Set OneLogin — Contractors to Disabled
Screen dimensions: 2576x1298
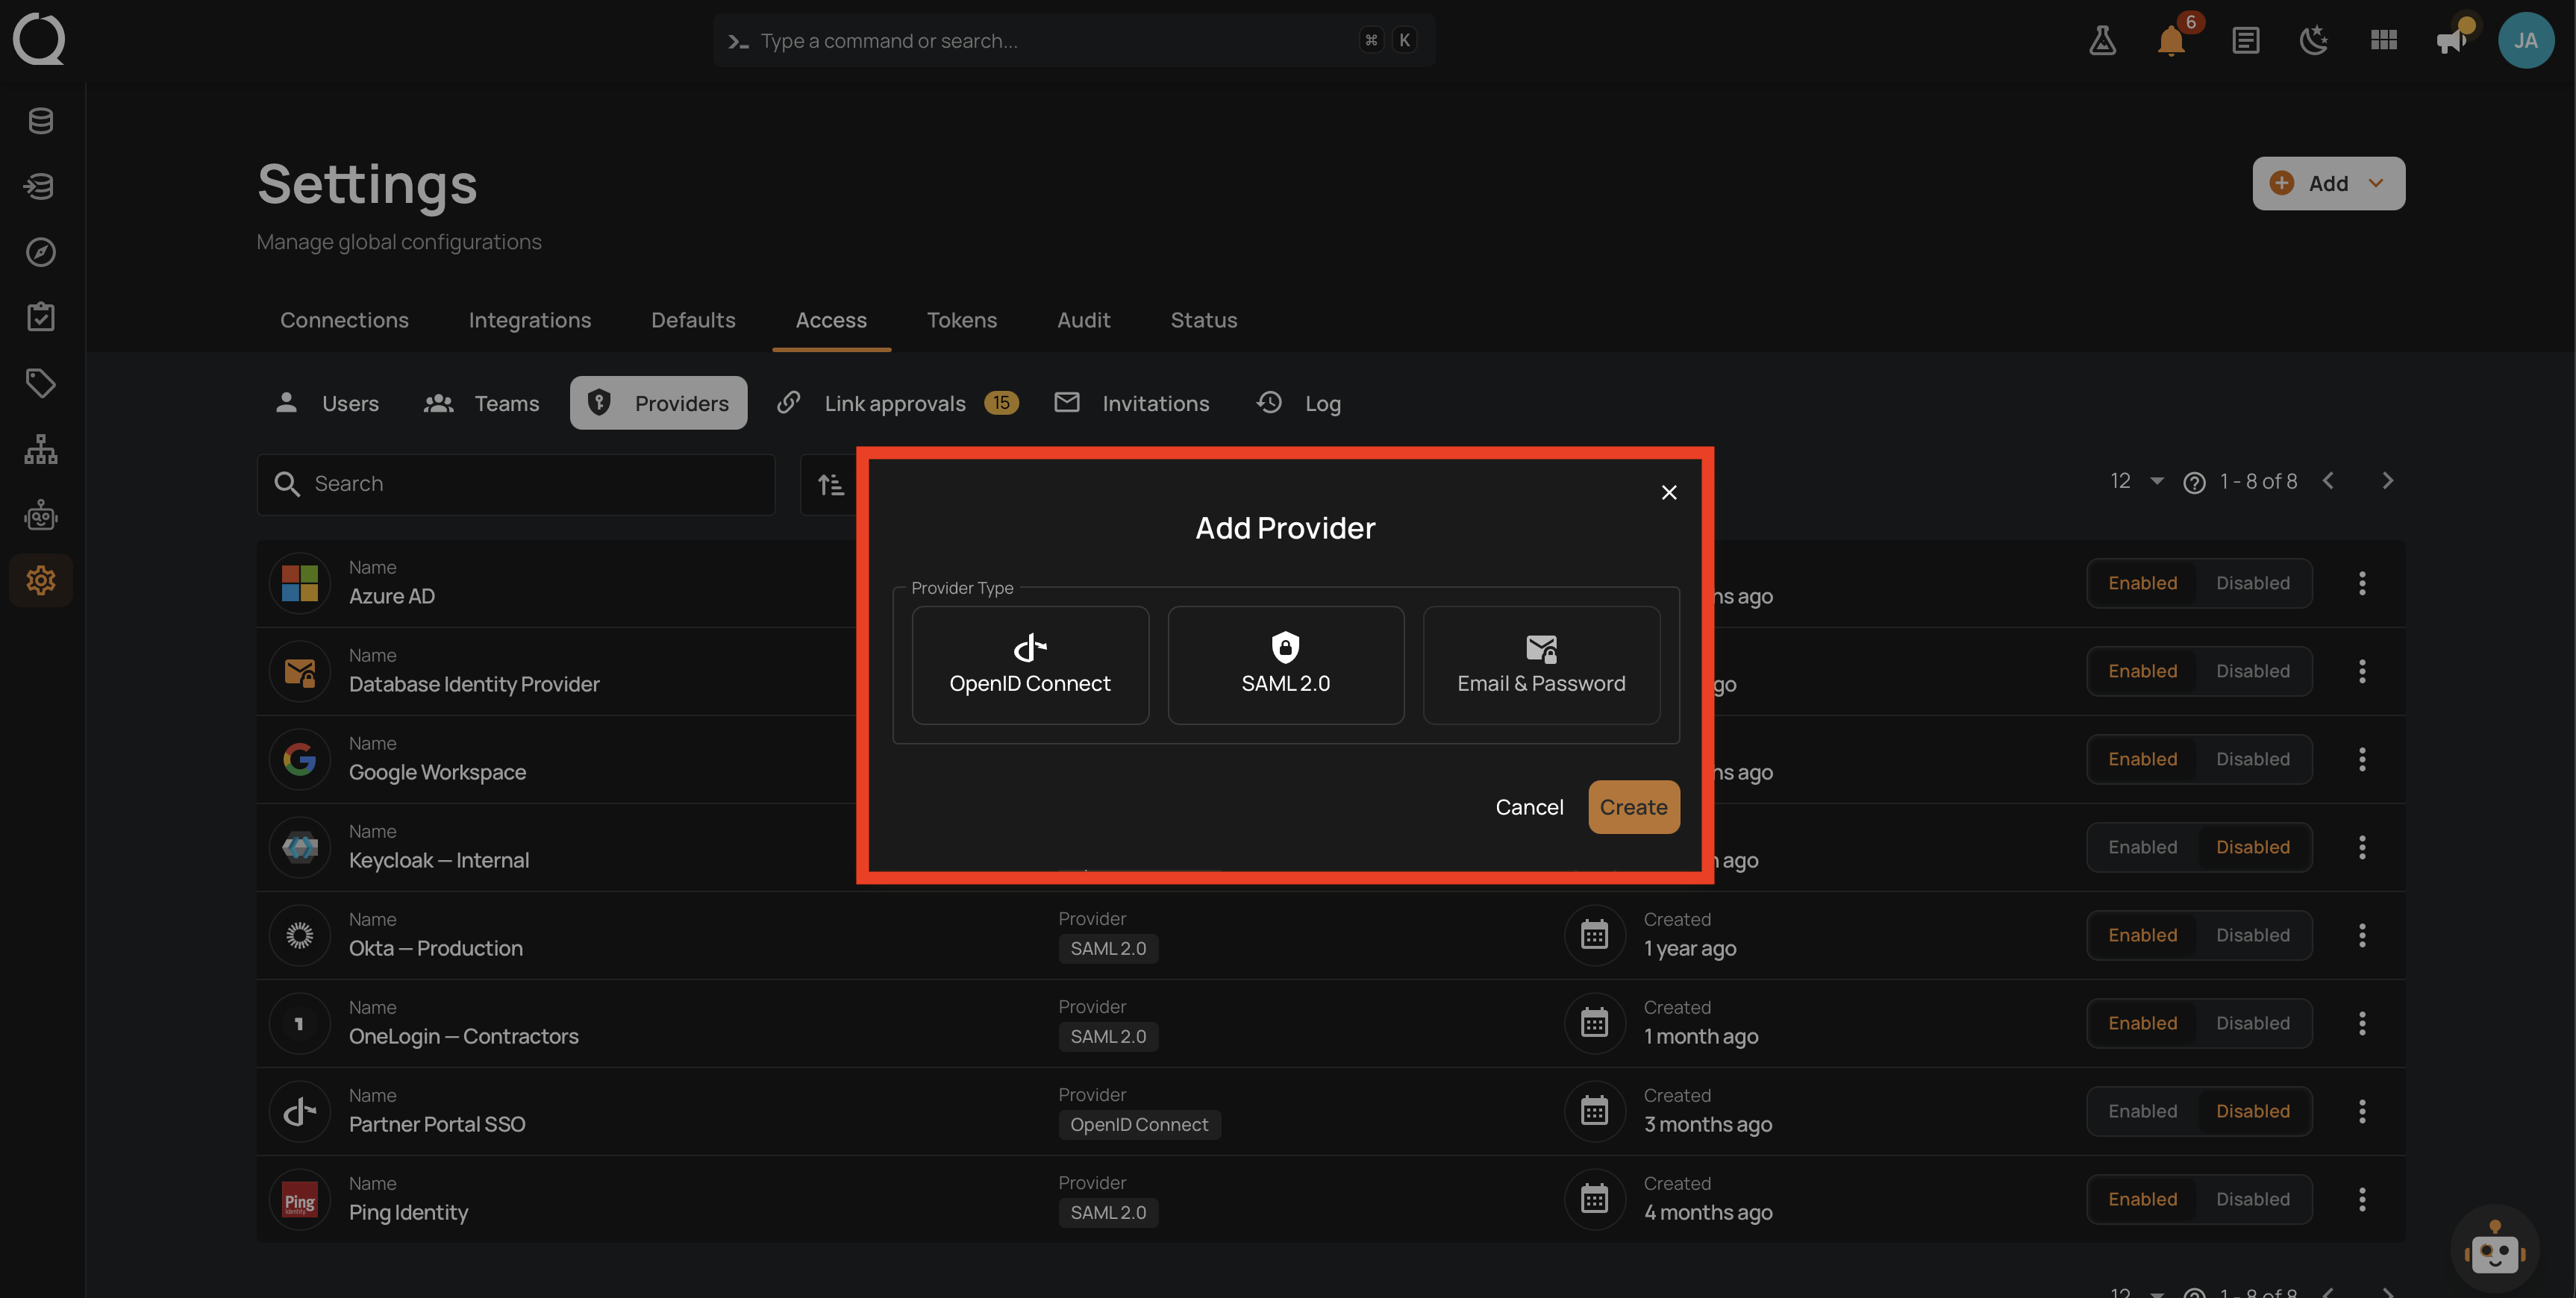[x=2252, y=1023]
